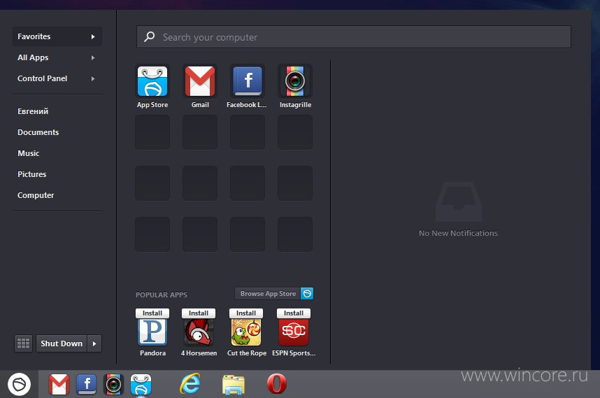Click the ESPN SportsCenter app icon
Image resolution: width=600 pixels, height=398 pixels.
click(x=294, y=332)
